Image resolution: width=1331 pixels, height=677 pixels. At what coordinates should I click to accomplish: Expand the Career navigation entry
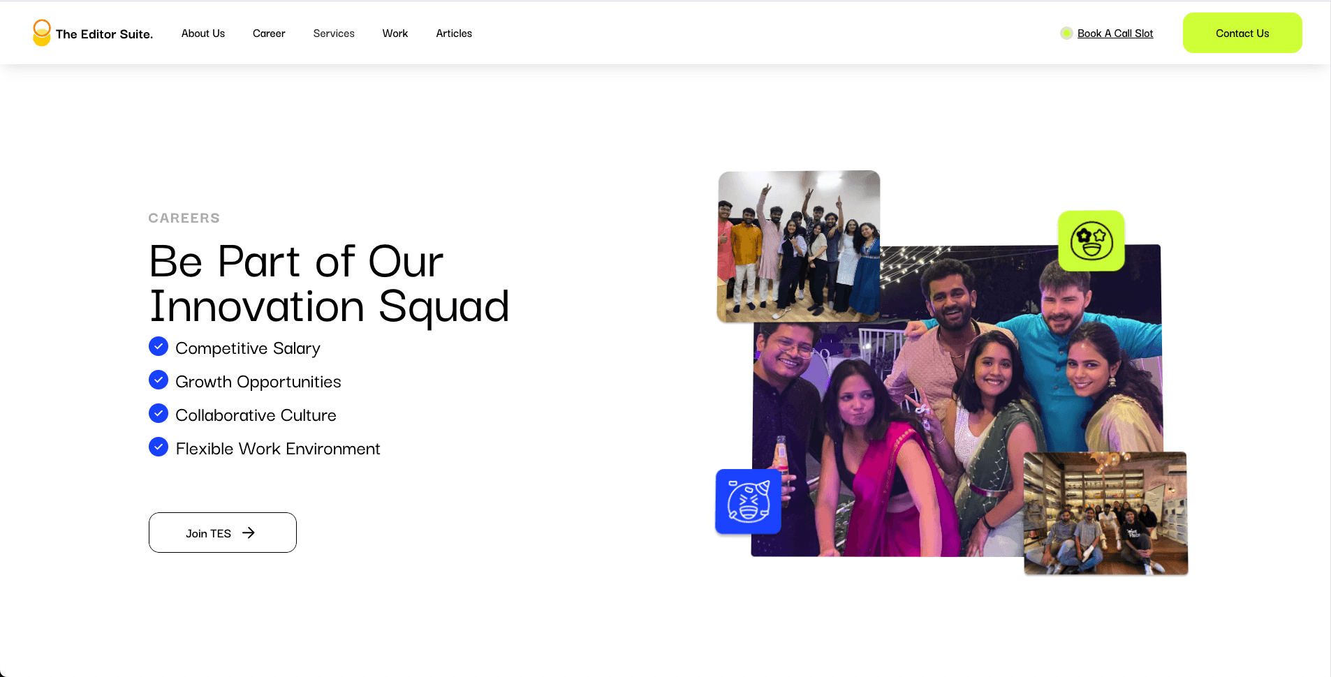pyautogui.click(x=269, y=33)
